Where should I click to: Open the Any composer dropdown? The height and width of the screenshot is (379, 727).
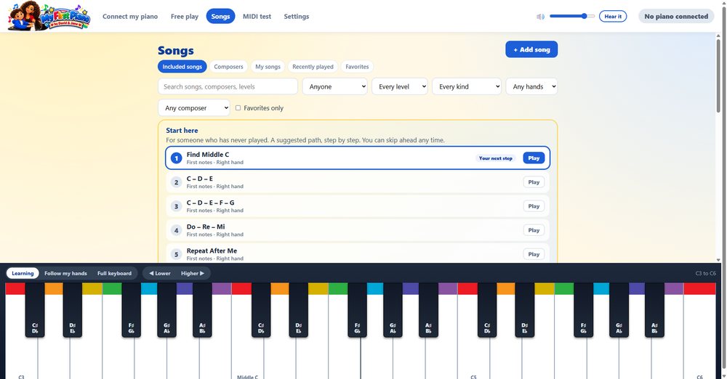(194, 108)
